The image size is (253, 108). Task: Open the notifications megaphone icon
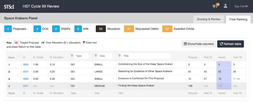(215, 6)
